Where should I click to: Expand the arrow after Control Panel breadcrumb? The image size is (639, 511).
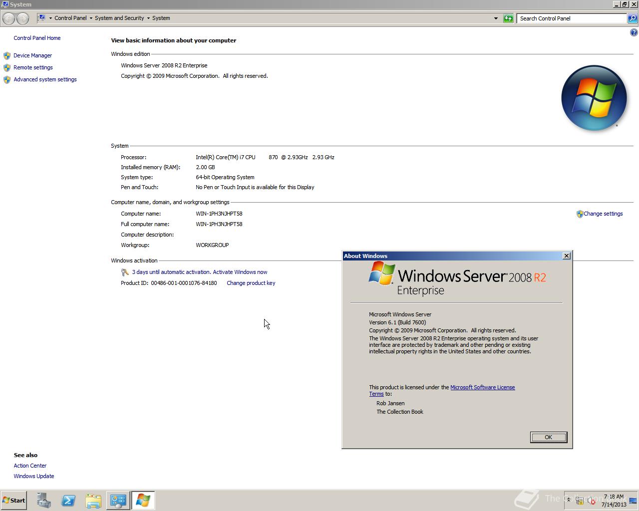click(91, 18)
